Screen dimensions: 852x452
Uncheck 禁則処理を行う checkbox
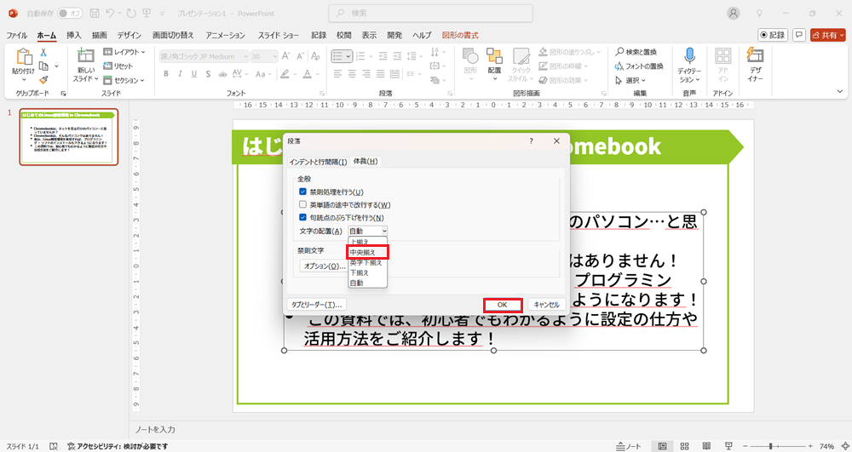pos(302,192)
